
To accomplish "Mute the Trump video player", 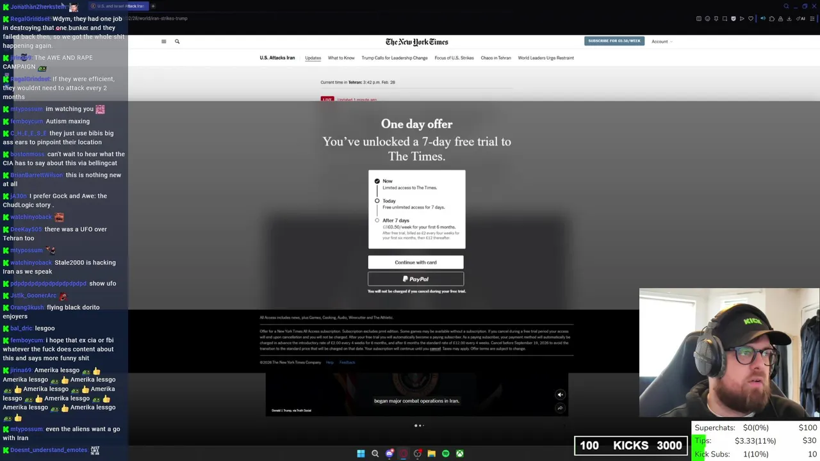I will pos(560,395).
